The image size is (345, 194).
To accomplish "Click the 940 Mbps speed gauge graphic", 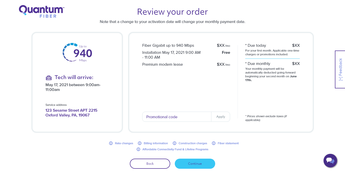I will [77, 52].
